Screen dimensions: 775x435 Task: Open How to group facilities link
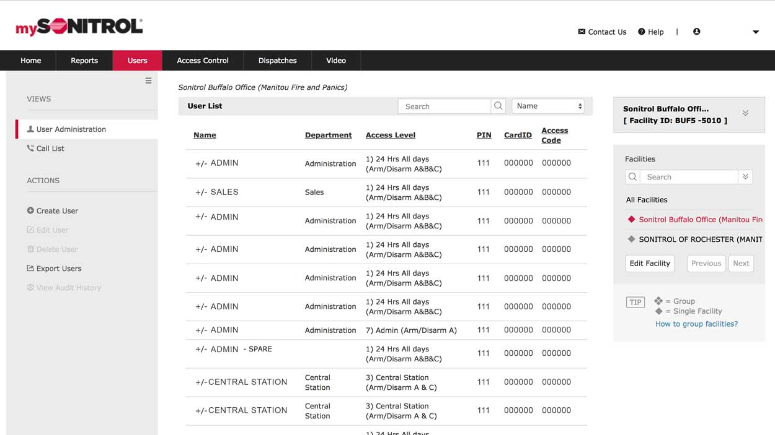(696, 324)
